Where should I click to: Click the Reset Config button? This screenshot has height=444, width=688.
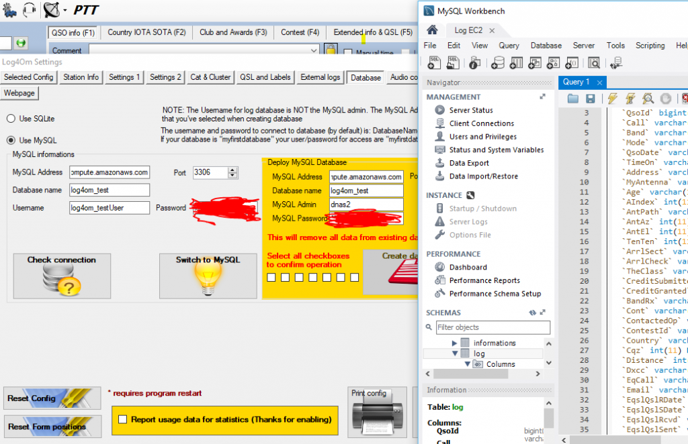coord(52,398)
